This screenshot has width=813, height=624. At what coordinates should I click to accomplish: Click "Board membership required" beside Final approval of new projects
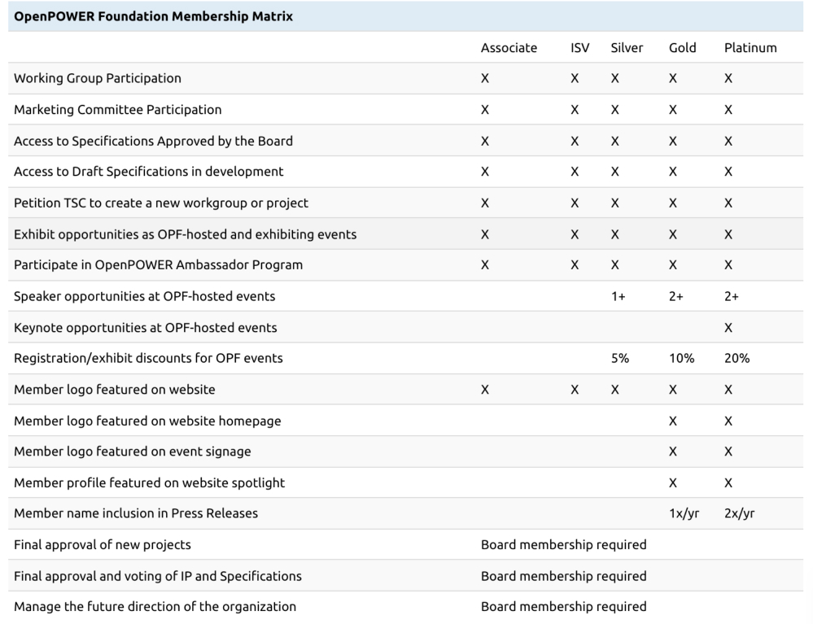pyautogui.click(x=563, y=544)
